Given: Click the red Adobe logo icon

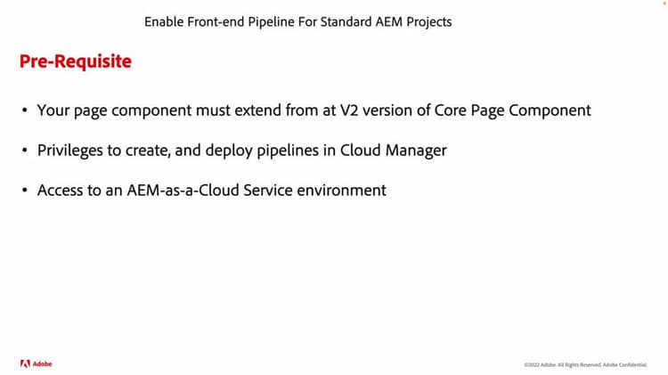Looking at the screenshot, I should click(25, 364).
